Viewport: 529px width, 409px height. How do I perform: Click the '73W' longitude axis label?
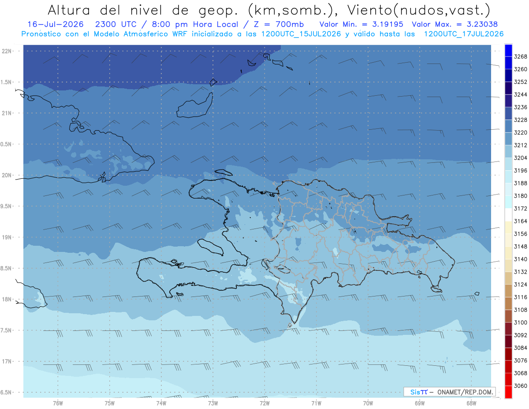(x=212, y=403)
